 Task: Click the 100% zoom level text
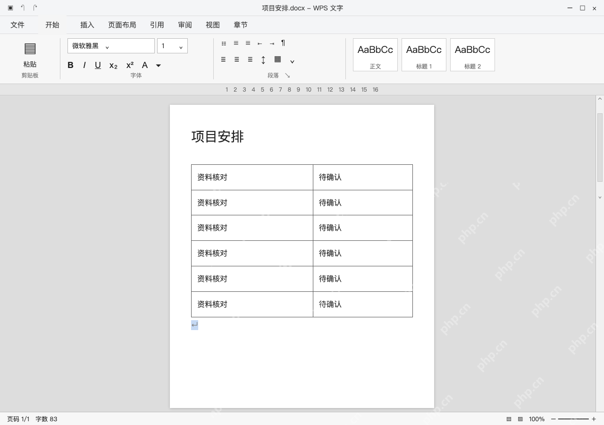click(x=537, y=419)
